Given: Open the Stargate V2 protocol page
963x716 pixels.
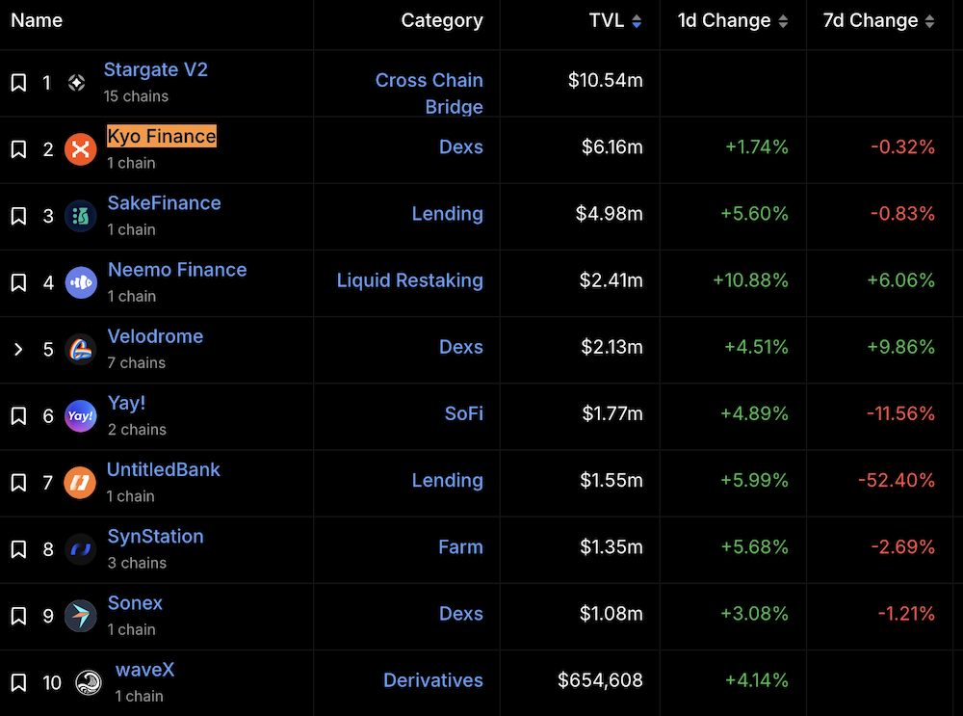Looking at the screenshot, I should (155, 70).
